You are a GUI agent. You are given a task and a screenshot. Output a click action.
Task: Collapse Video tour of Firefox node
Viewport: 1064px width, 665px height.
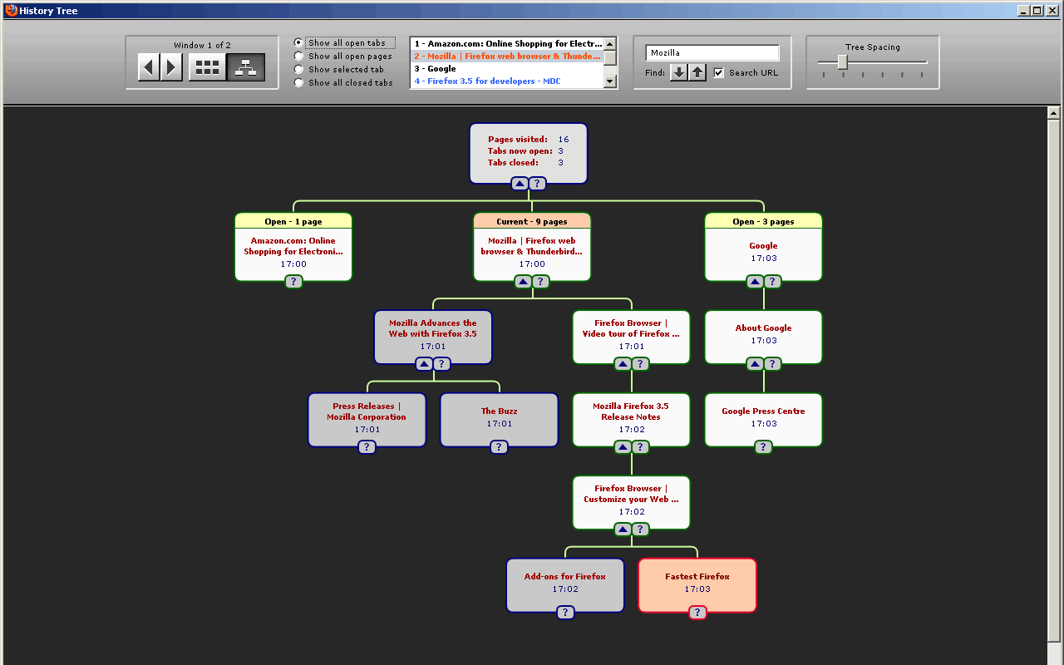coord(623,364)
